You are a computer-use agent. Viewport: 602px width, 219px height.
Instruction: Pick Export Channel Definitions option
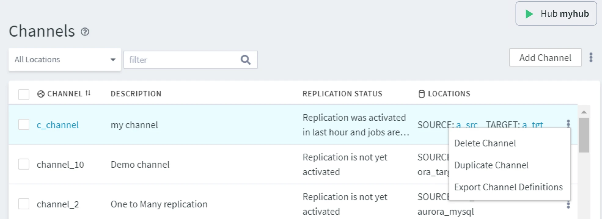click(508, 187)
